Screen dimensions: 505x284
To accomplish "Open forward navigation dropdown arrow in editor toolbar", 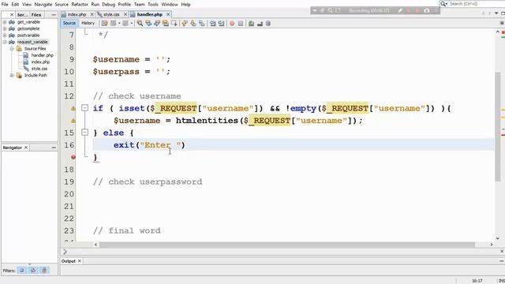I will (132, 24).
